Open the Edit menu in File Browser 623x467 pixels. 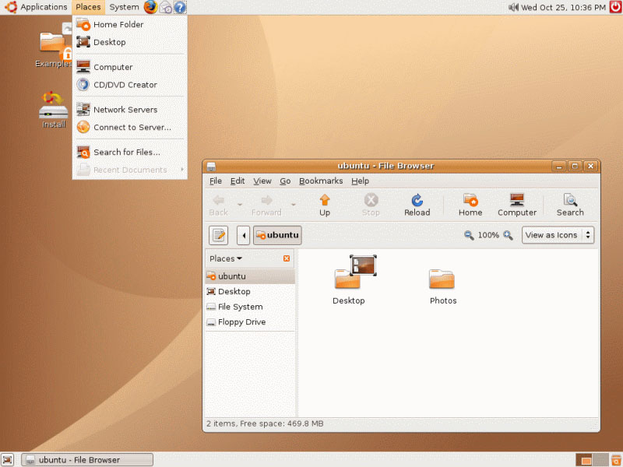click(238, 181)
